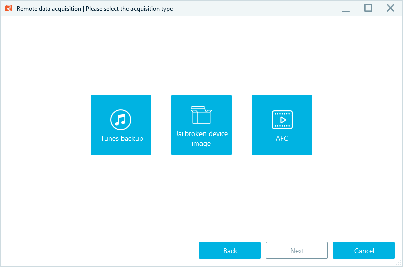Pick the AFC acquisition tile
This screenshot has width=403, height=267.
[282, 125]
